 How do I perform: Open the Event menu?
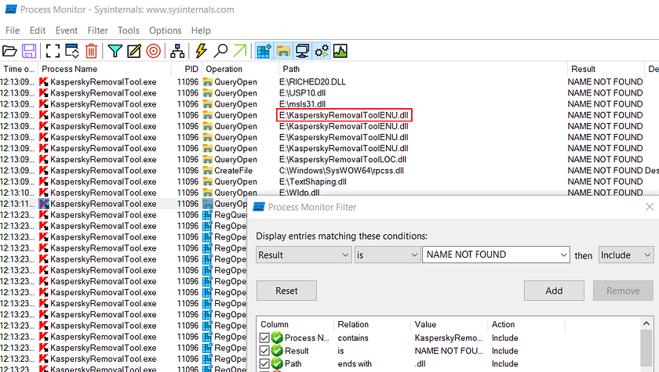click(67, 31)
